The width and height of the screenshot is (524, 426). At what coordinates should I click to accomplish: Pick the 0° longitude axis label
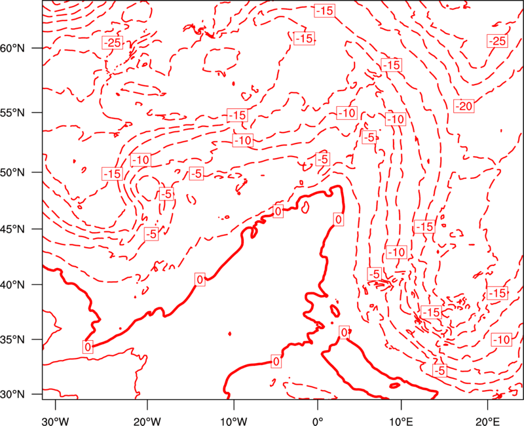(318, 421)
